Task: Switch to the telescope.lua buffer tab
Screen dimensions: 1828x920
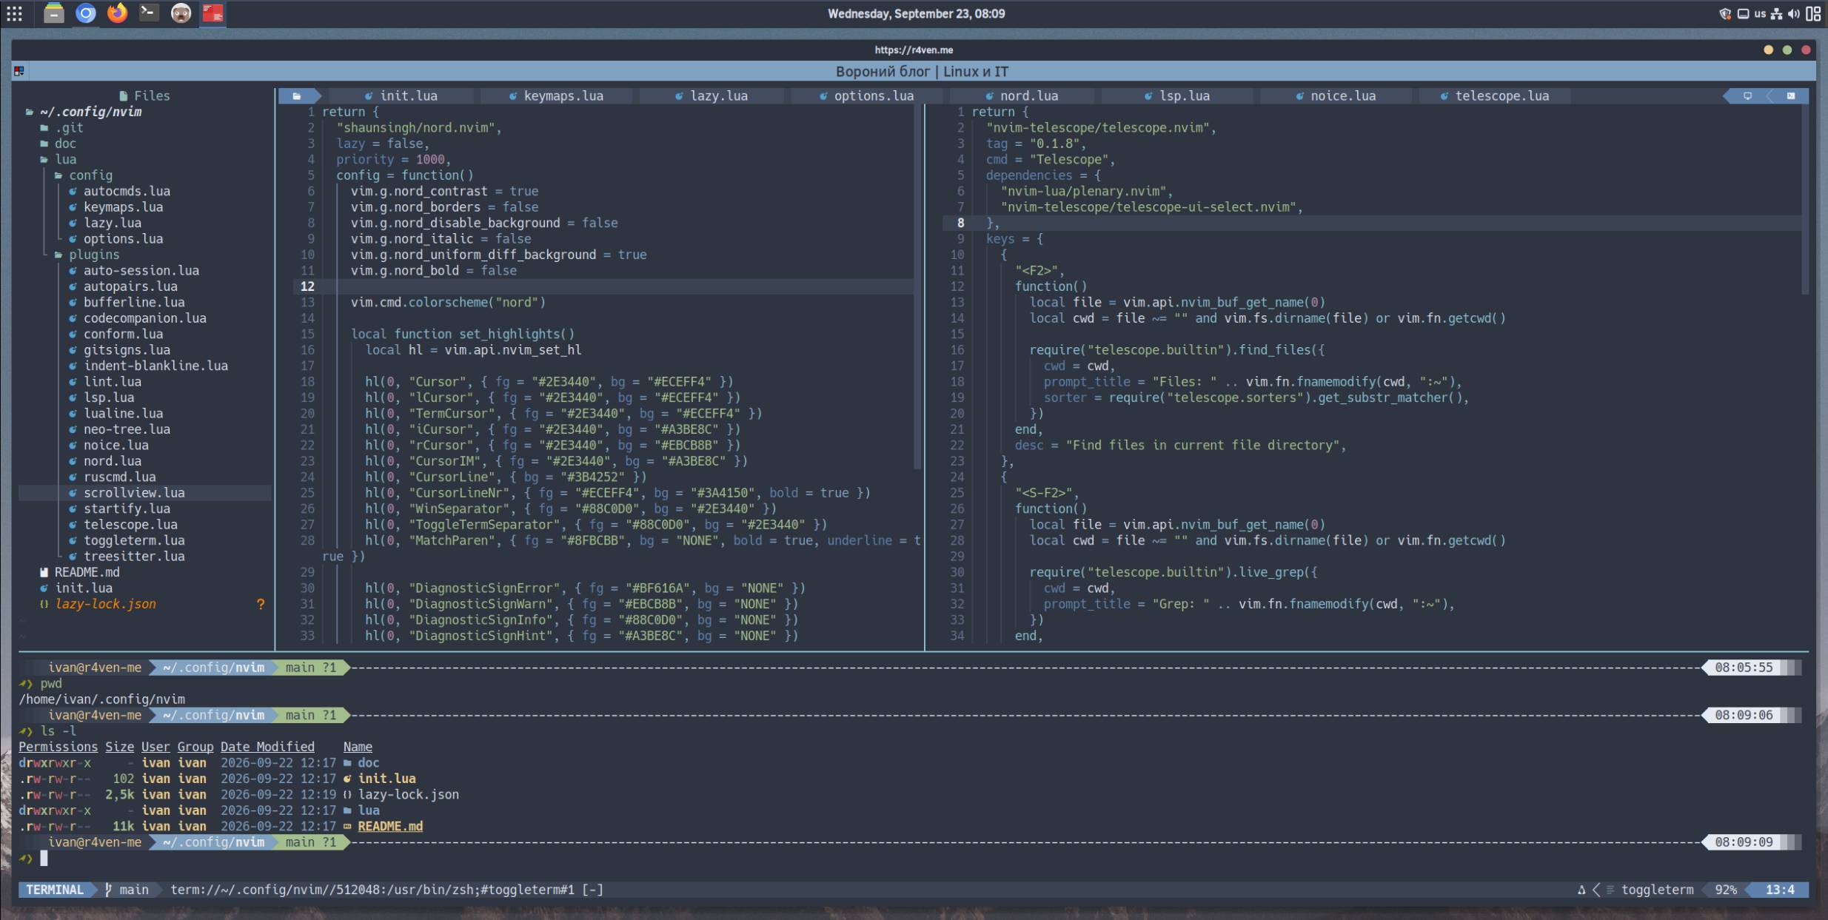Action: (1494, 95)
